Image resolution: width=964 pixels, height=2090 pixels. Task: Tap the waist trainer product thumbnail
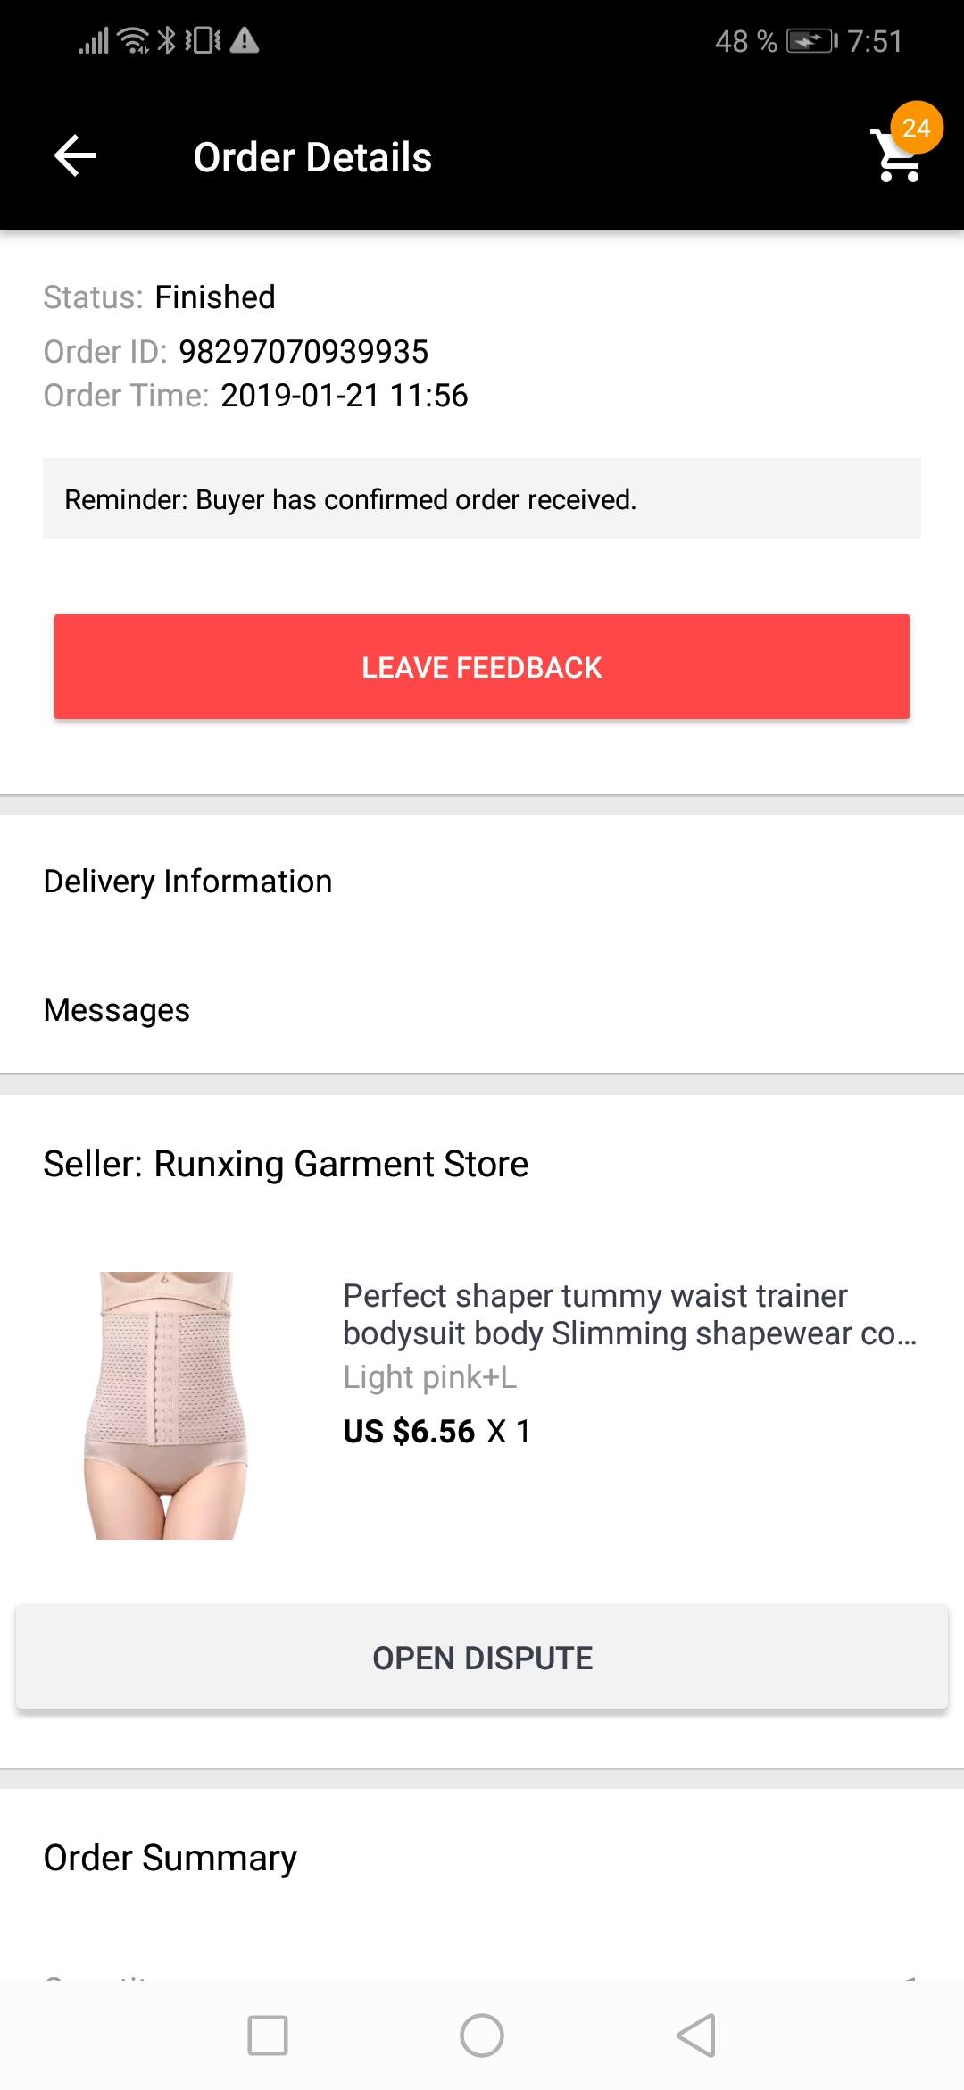(x=166, y=1405)
